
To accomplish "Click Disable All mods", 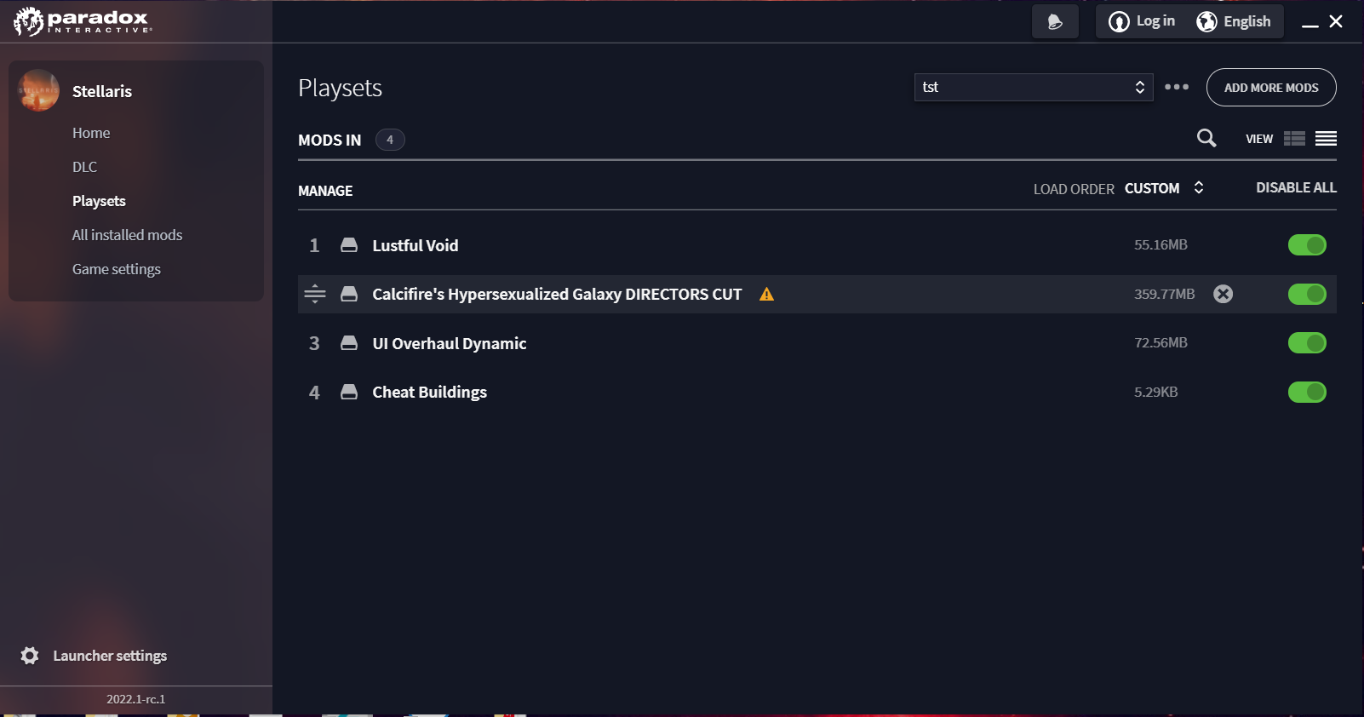I will tap(1296, 187).
